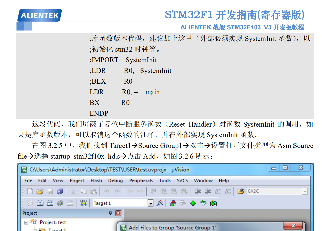Image resolution: width=322 pixels, height=231 pixels.
Task: Maximize the µVision window
Action: (285, 168)
